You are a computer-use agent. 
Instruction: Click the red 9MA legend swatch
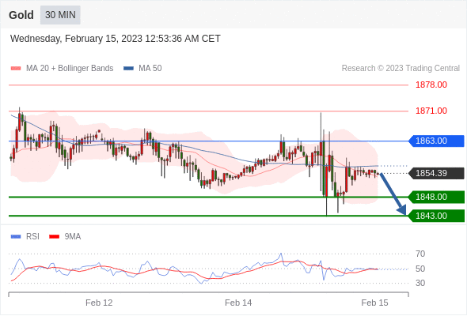pos(54,237)
